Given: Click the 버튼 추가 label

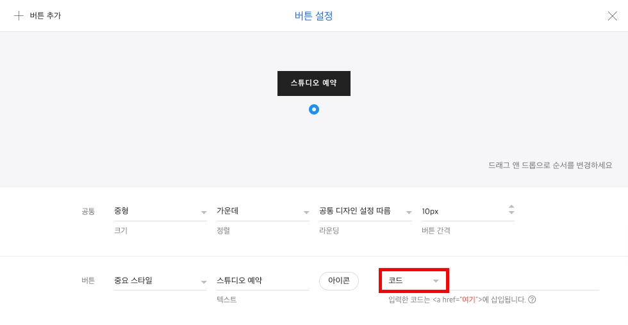Looking at the screenshot, I should tap(45, 16).
